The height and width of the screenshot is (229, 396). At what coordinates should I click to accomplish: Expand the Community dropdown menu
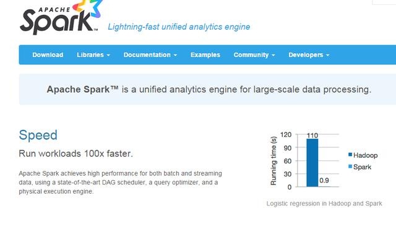point(254,55)
